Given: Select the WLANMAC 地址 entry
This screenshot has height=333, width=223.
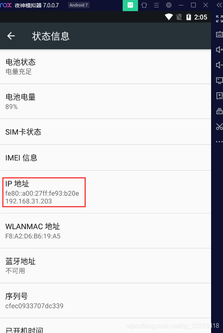Looking at the screenshot, I should 105,231.
